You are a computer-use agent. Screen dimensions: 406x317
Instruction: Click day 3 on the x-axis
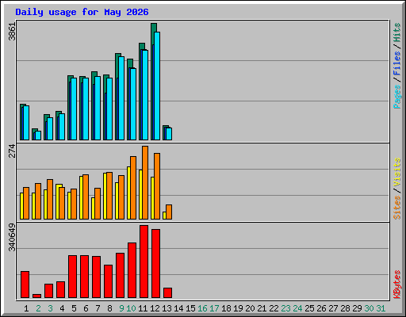click(x=50, y=308)
